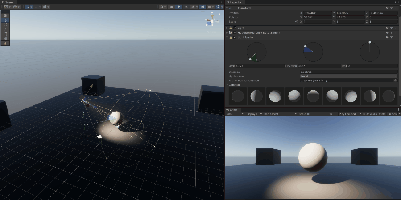Viewport: 401px width, 200px height.
Task: Disable the Light Anchor component checkbox
Action: point(235,37)
